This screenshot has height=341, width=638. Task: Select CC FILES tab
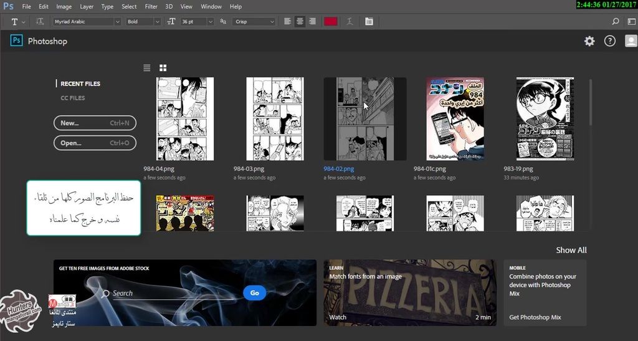pos(73,98)
